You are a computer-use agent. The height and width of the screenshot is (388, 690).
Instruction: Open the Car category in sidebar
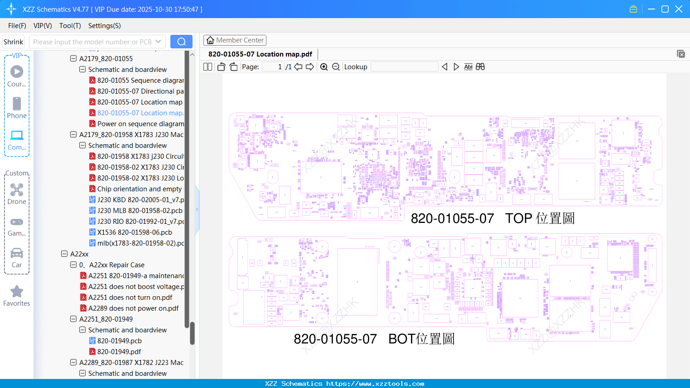(17, 258)
